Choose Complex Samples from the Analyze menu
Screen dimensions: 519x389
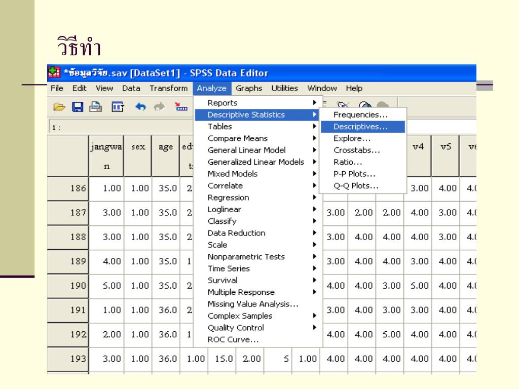[256, 316]
